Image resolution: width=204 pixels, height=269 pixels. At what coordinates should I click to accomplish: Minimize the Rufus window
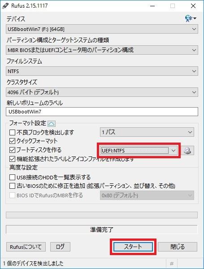point(152,6)
